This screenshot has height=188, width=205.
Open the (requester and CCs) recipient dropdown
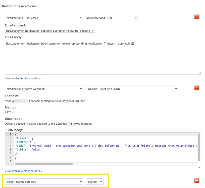112,18
